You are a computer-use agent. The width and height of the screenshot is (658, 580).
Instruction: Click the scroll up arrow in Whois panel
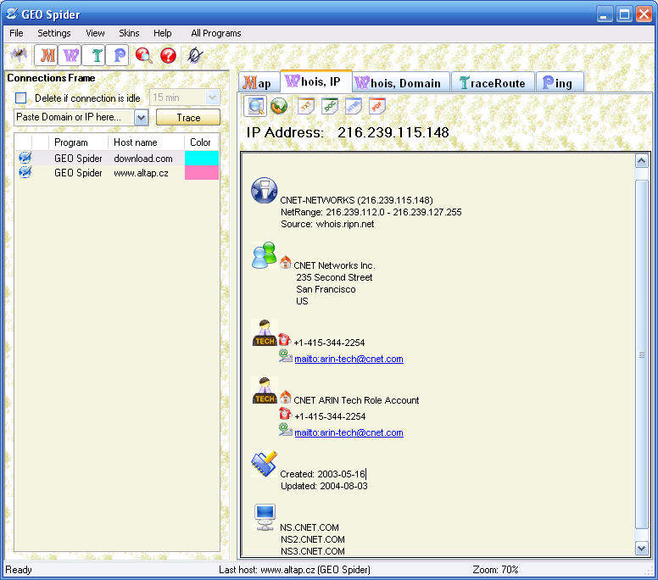[x=642, y=161]
